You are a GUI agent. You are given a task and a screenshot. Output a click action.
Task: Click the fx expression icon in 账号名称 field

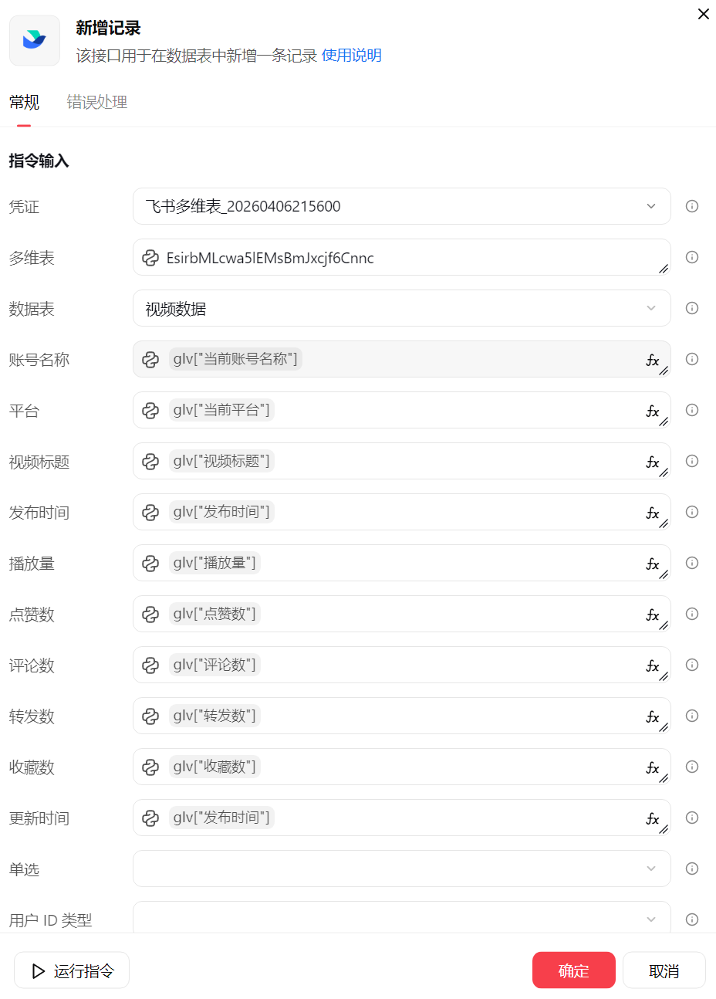(x=652, y=360)
